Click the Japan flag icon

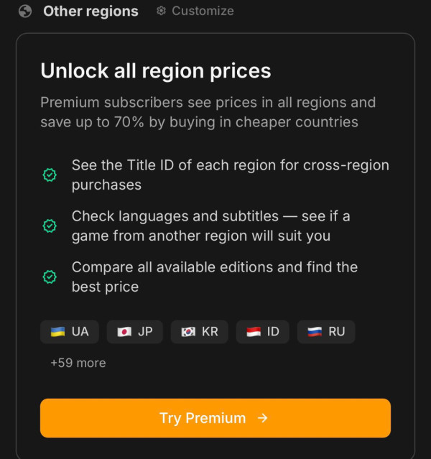click(124, 332)
